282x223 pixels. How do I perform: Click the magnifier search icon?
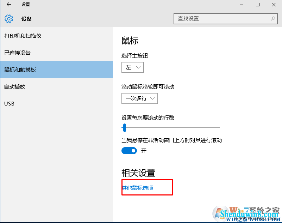(x=272, y=19)
